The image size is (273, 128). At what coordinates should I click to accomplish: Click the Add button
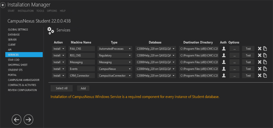tap(83, 88)
